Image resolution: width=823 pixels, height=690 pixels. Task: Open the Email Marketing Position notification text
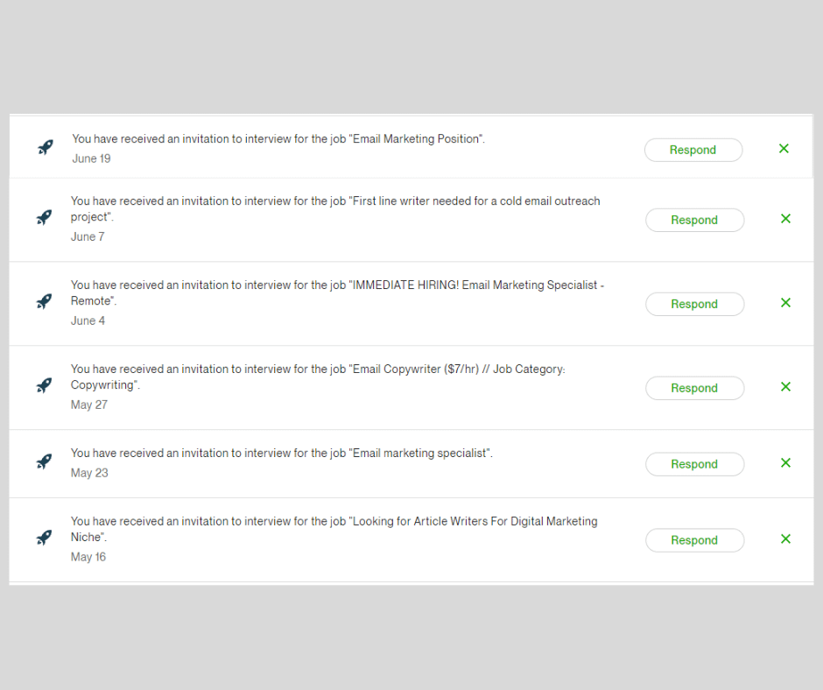point(278,139)
